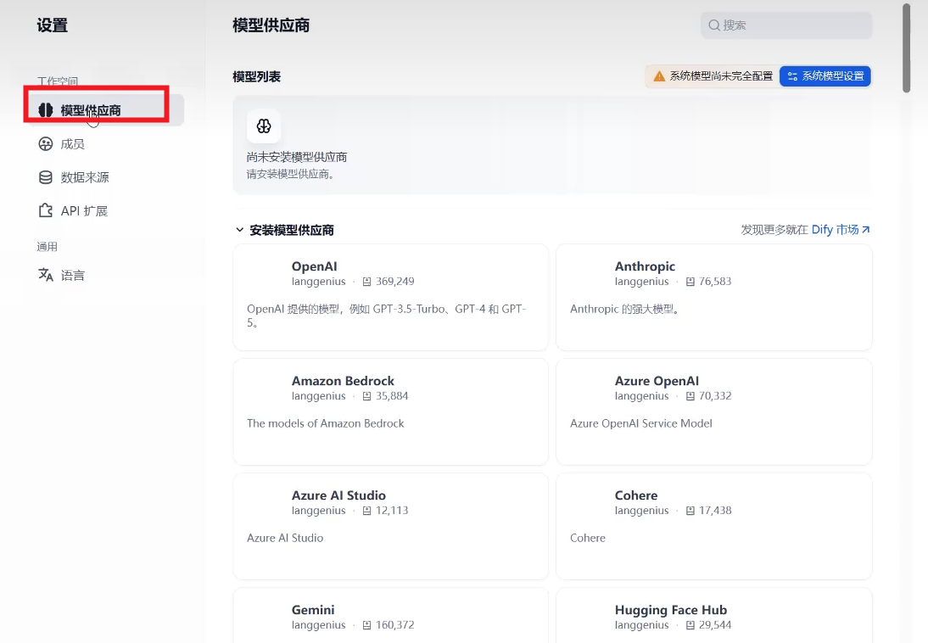Screen dimensions: 928x643
Task: Click the 369,249 install count
Action: click(394, 282)
